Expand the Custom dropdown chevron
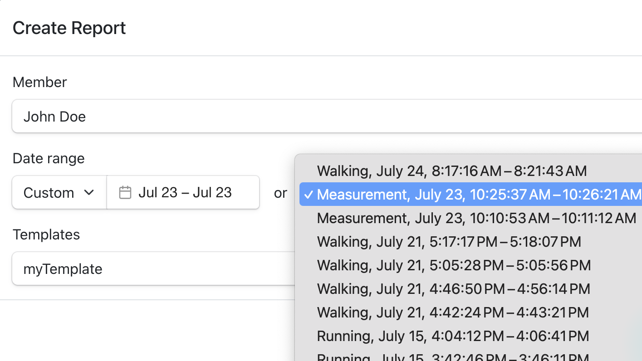The height and width of the screenshot is (361, 642). click(89, 192)
